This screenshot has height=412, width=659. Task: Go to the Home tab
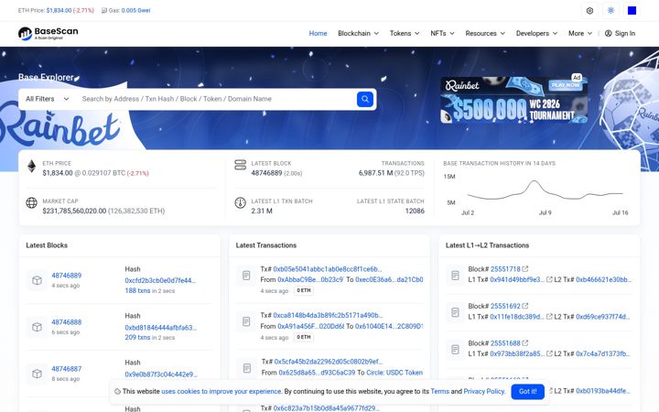coord(318,33)
